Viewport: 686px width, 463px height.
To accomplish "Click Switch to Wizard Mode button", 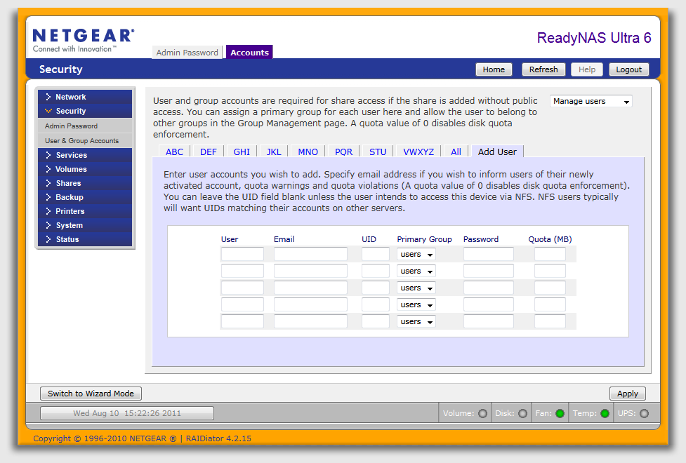I will pos(91,394).
